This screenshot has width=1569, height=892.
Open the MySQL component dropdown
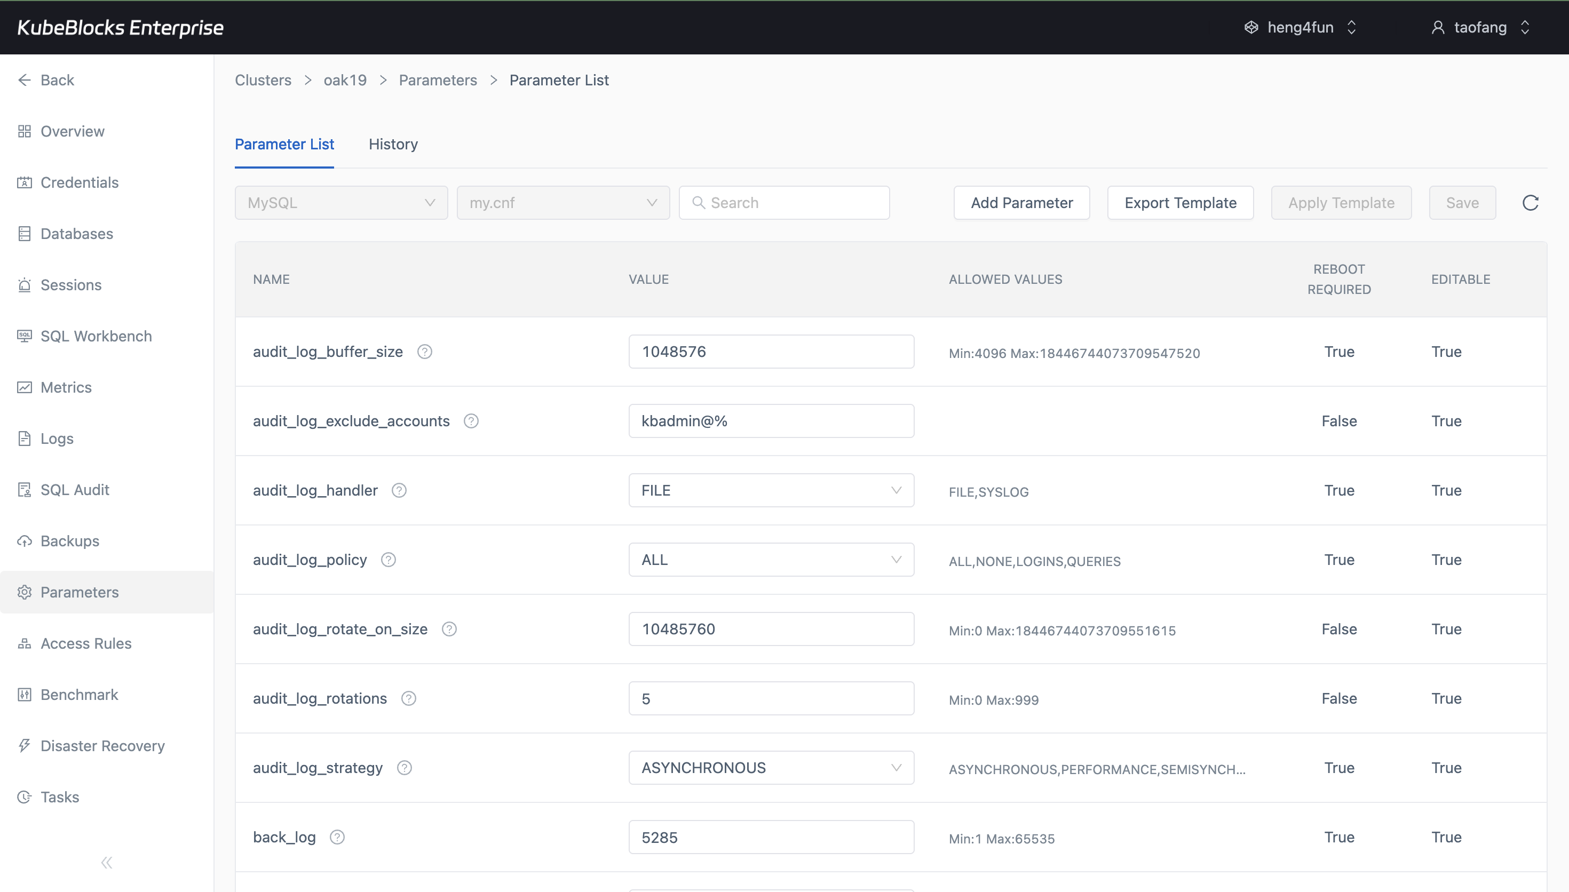click(x=341, y=203)
